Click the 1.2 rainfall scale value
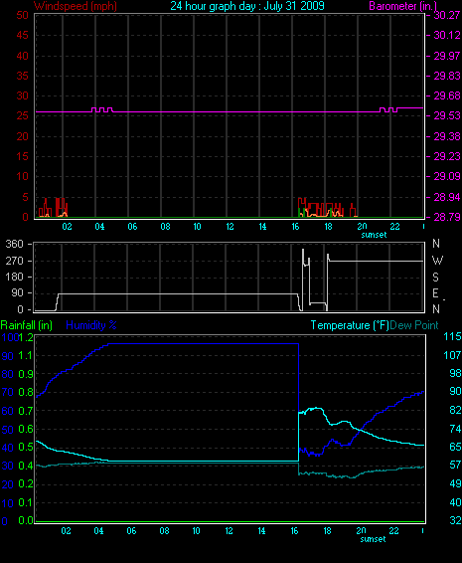This screenshot has width=462, height=563. [26, 337]
